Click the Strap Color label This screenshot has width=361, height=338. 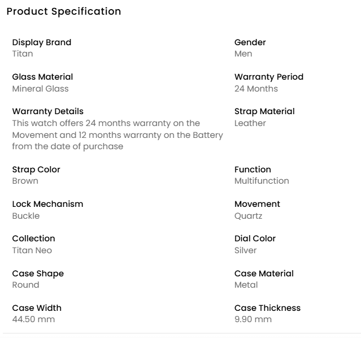pos(36,170)
